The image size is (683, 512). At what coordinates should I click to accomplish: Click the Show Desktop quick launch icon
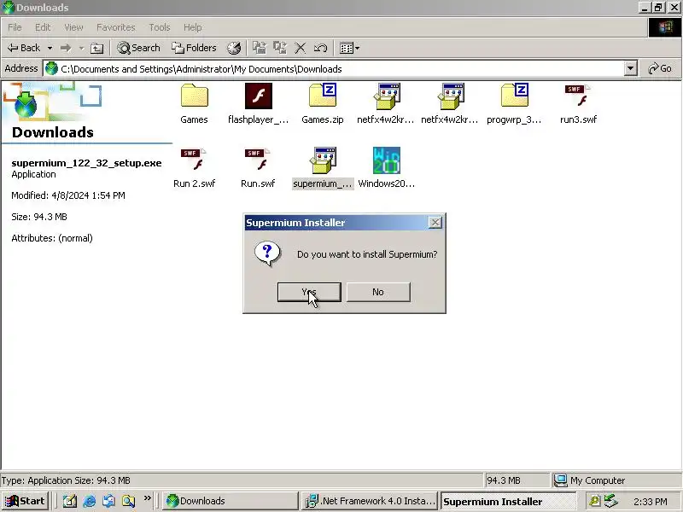tap(70, 501)
